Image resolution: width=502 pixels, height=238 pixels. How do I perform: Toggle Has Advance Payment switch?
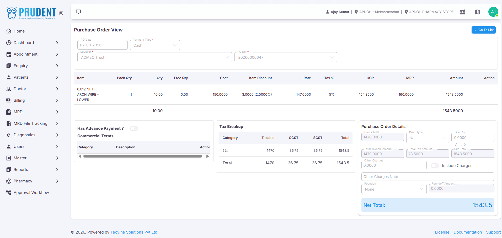(134, 128)
